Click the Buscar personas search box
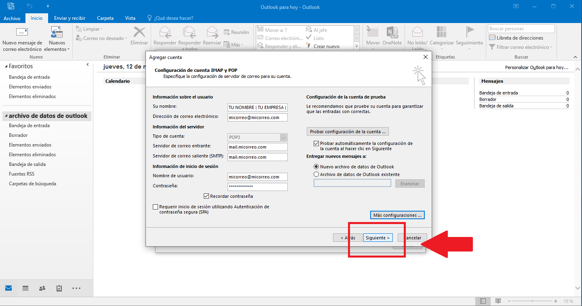The image size is (582, 306). [x=521, y=29]
